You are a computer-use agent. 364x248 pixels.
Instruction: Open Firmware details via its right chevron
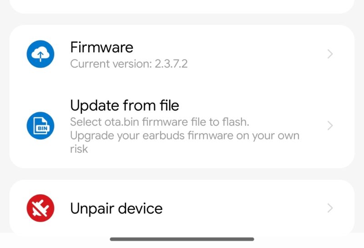pyautogui.click(x=330, y=54)
